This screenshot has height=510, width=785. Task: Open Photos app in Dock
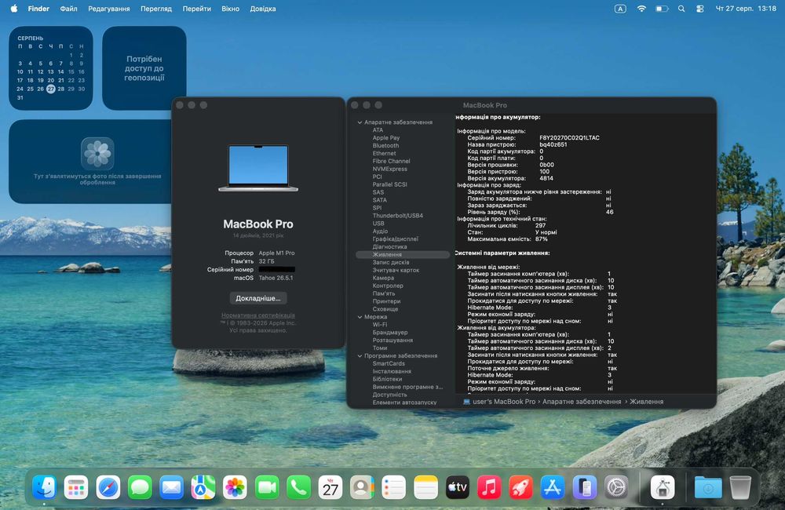pyautogui.click(x=235, y=487)
